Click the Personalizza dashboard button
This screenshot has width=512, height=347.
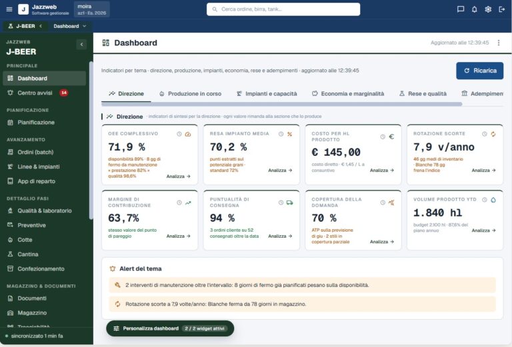point(170,328)
